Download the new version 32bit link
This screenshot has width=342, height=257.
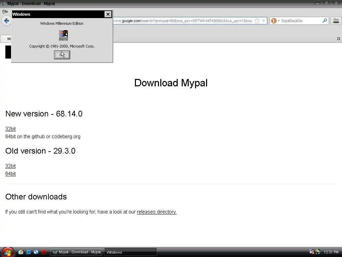[10, 129]
